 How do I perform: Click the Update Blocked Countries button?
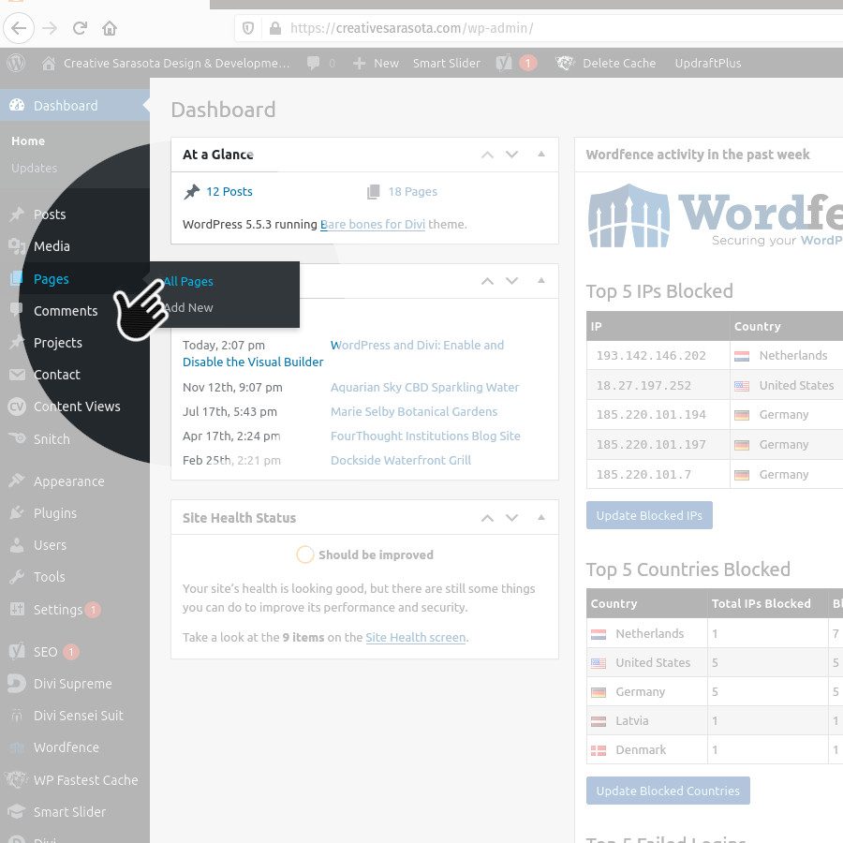pyautogui.click(x=668, y=791)
